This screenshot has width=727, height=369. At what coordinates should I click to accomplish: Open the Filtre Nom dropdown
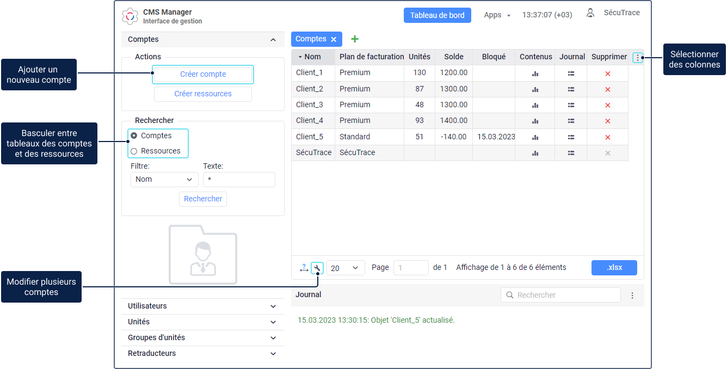(164, 180)
